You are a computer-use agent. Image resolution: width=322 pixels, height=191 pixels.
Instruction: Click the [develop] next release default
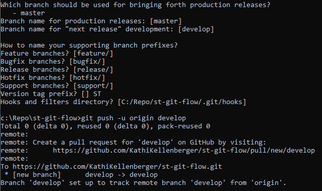pos(196,29)
